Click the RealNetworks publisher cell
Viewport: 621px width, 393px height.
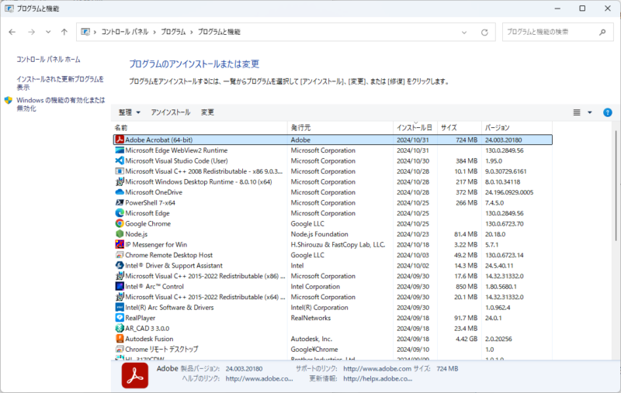click(310, 318)
